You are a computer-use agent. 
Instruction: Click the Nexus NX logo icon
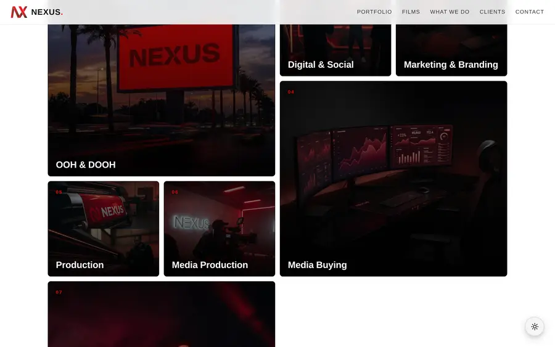click(19, 12)
